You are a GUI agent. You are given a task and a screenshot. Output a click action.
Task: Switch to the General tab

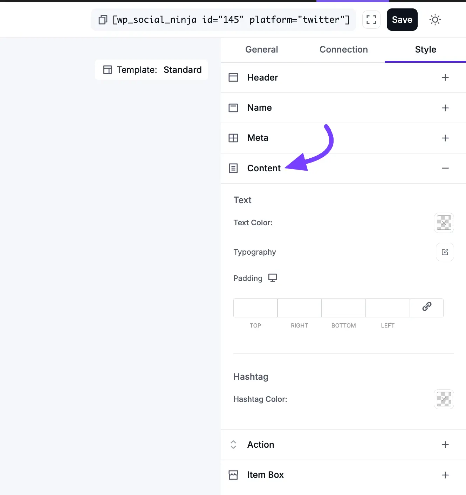pos(261,49)
